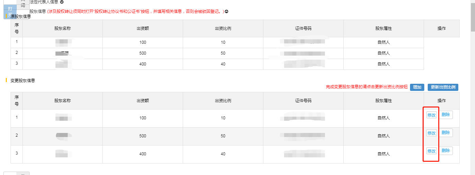The image size is (475, 175).
Task: Click the vertical scrollbar thumb
Action: click(x=472, y=17)
